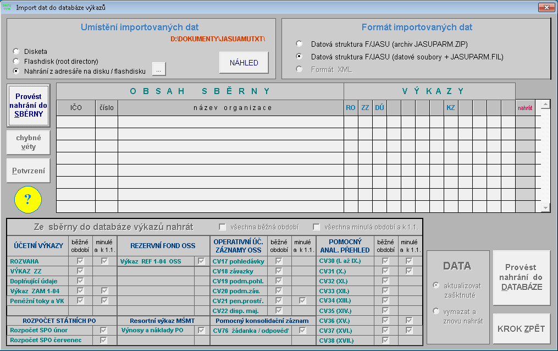
Task: Toggle Výkaz ZAM 1-04 běžné období checkbox
Action: (80, 291)
